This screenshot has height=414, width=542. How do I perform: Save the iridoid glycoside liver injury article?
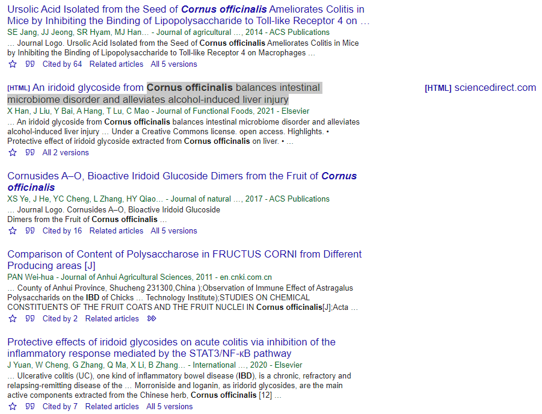[x=13, y=152]
